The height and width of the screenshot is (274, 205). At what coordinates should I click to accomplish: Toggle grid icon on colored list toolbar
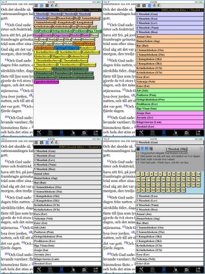144,6
